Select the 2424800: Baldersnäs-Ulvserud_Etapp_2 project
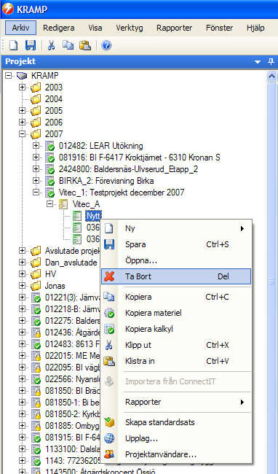Screen dimensions: 278x474 coord(128,169)
